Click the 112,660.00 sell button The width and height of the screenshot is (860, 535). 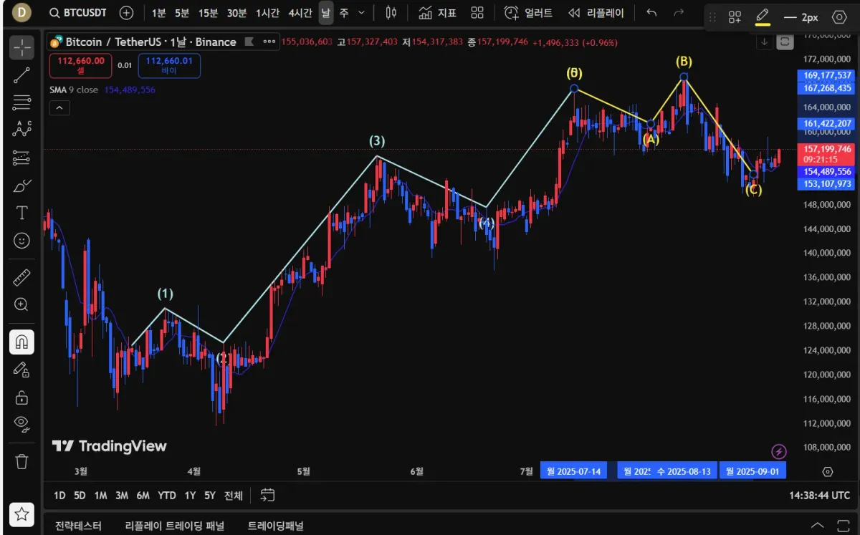81,66
